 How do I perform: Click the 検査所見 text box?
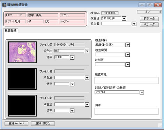[x=127, y=80]
